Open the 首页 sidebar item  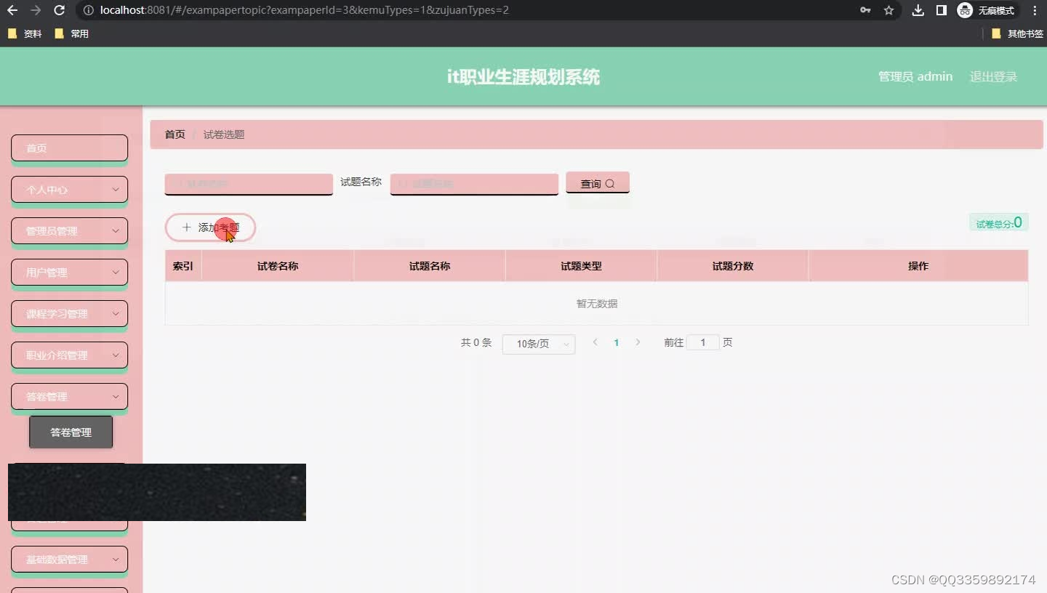coord(69,148)
